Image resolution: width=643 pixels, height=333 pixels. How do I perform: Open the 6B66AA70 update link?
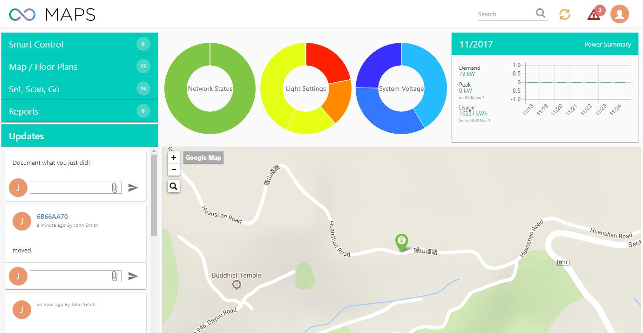pyautogui.click(x=52, y=217)
